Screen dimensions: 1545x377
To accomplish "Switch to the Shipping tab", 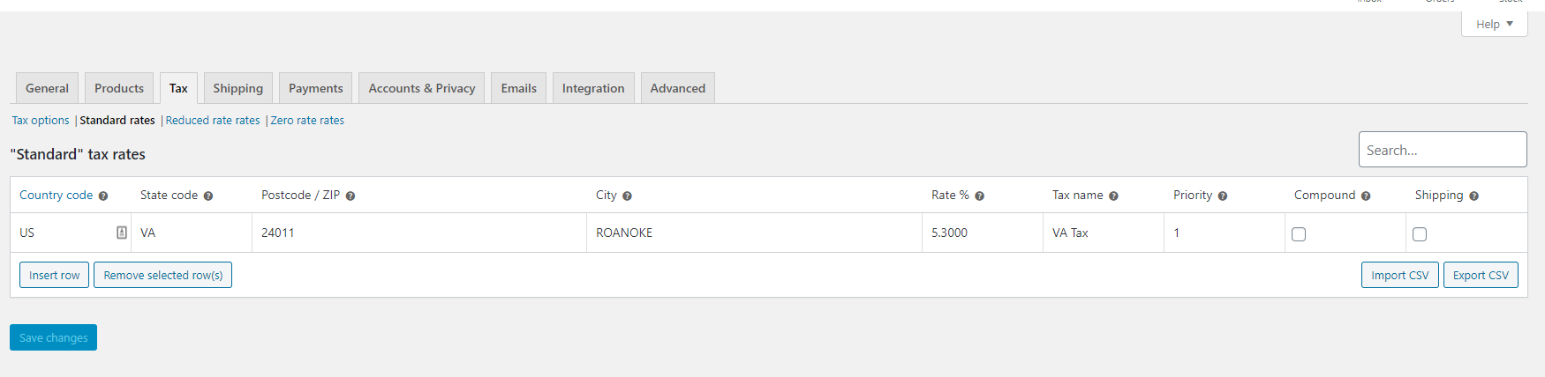I will tap(237, 88).
